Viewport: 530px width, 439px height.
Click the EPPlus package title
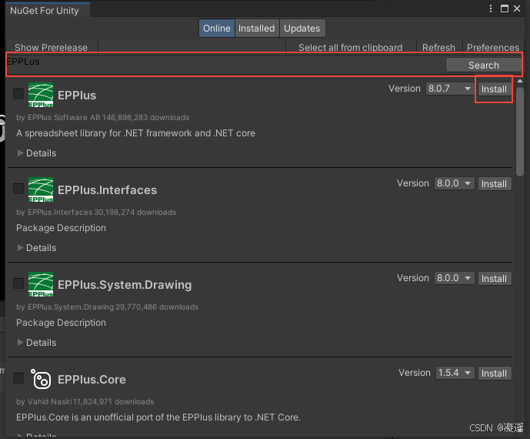77,96
